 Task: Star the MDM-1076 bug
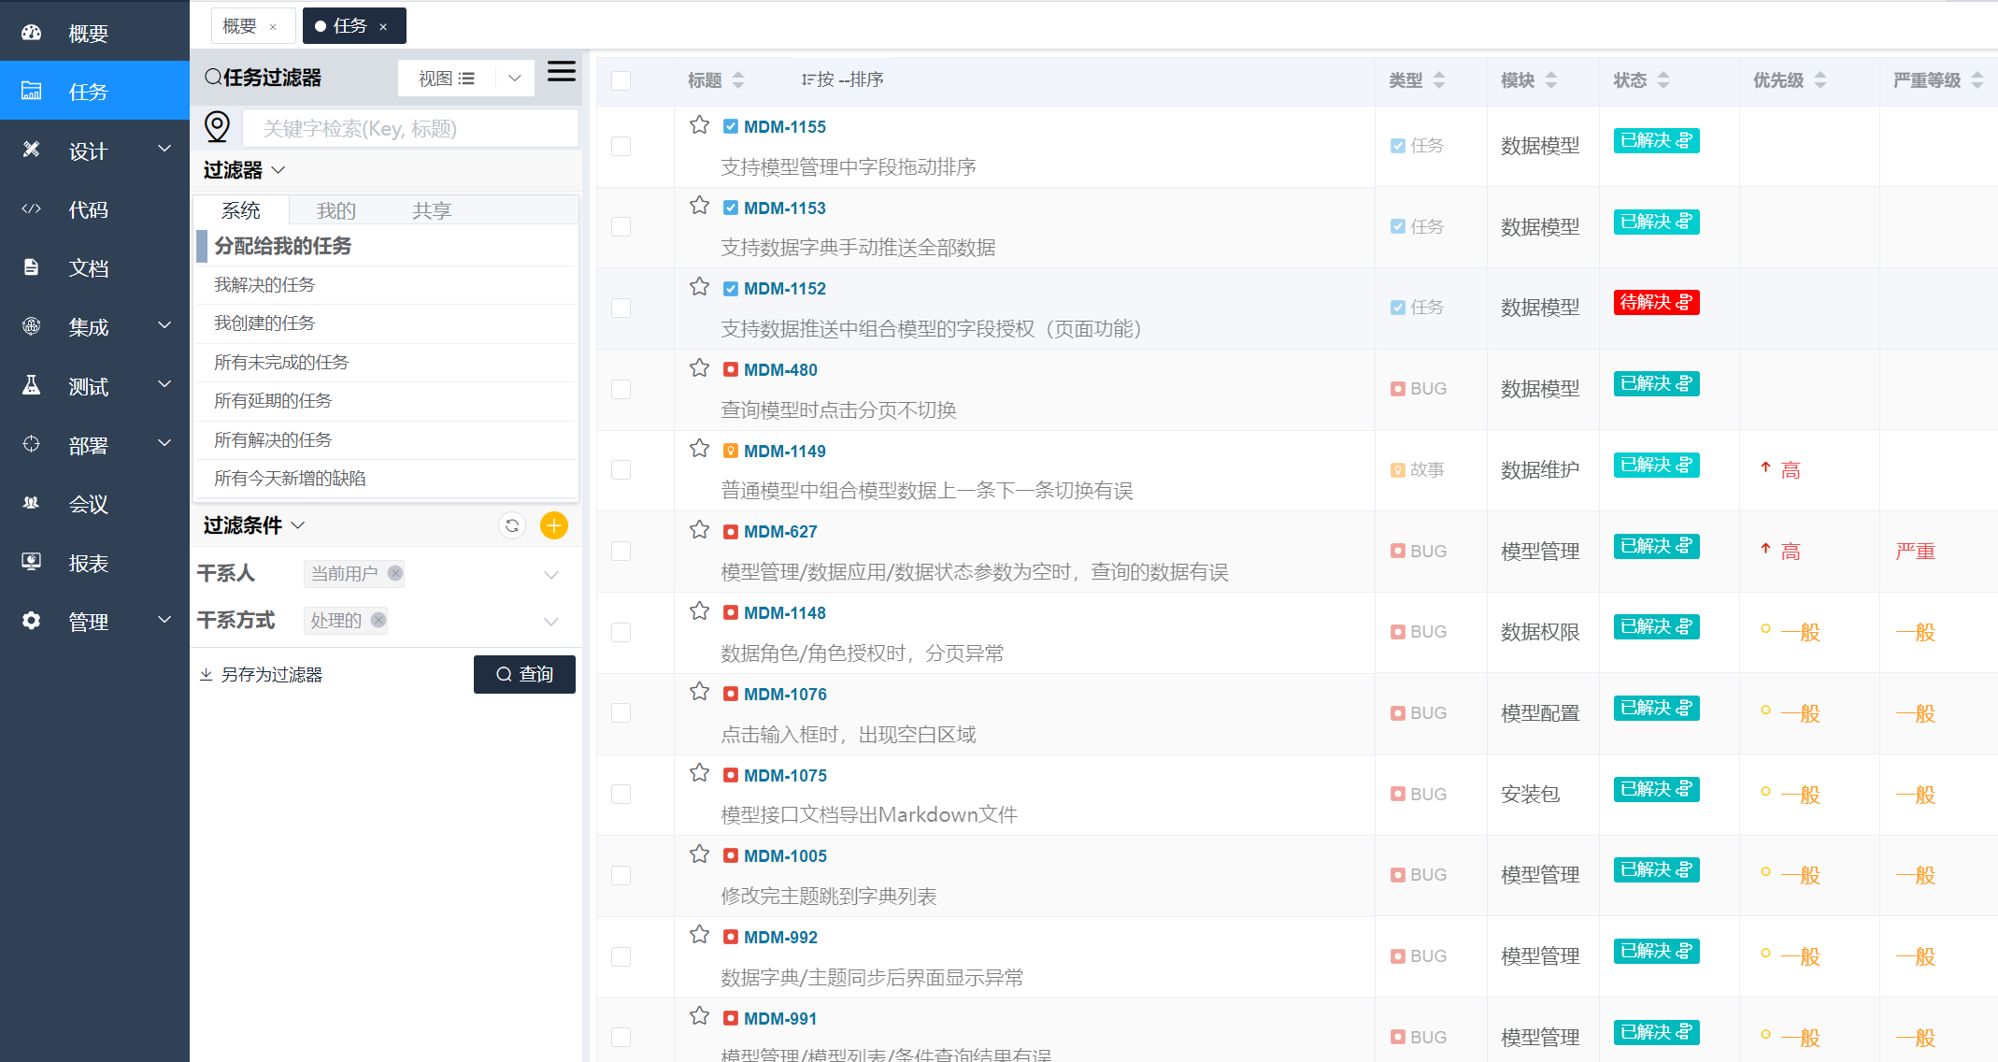pos(699,692)
